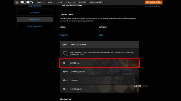Enable Call of Duty Mobile communications
This screenshot has width=181, height=101.
(x=66, y=71)
